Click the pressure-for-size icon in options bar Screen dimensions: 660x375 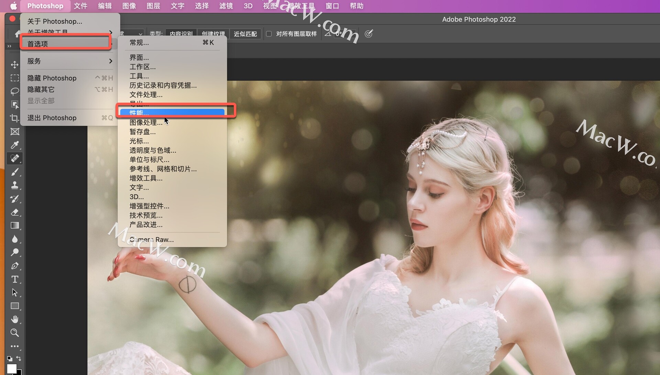(x=368, y=34)
